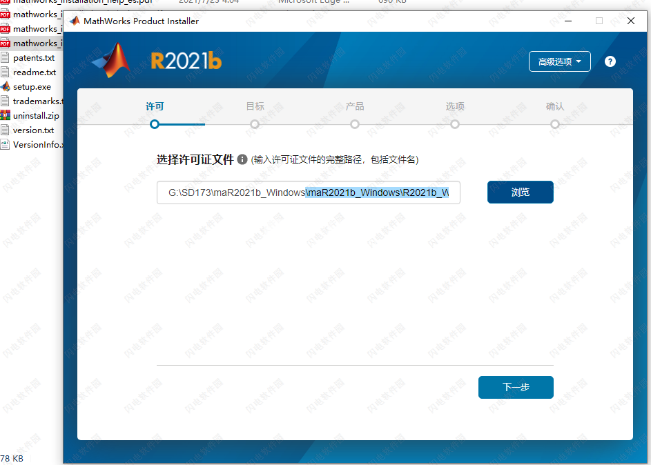Select readme.txt in the file list
The height and width of the screenshot is (465, 651).
(x=35, y=72)
